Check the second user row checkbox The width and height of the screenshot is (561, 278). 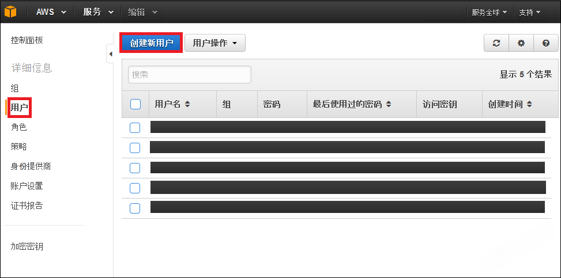click(x=135, y=147)
